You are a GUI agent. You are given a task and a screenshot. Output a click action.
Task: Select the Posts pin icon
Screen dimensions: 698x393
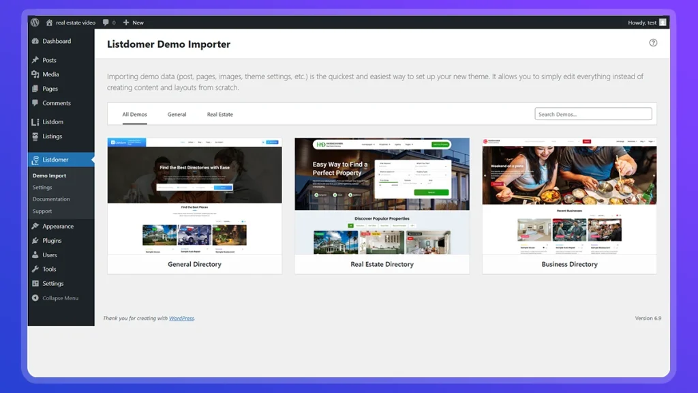pyautogui.click(x=35, y=60)
